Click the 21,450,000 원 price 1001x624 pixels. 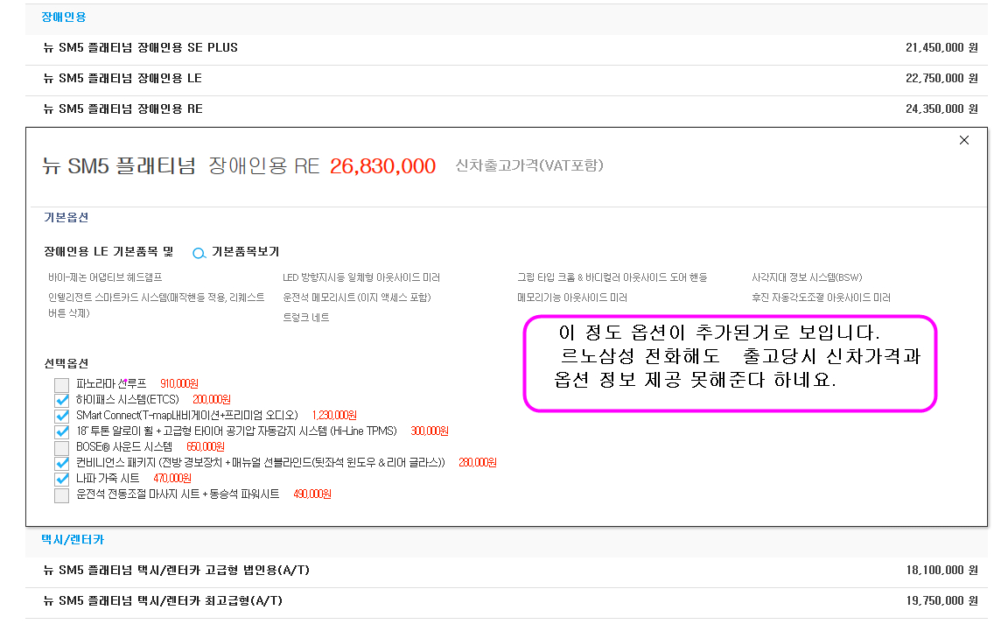pyautogui.click(x=941, y=48)
